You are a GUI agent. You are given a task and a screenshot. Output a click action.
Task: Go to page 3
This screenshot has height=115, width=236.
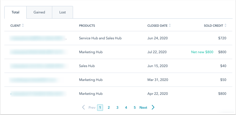(x=117, y=107)
